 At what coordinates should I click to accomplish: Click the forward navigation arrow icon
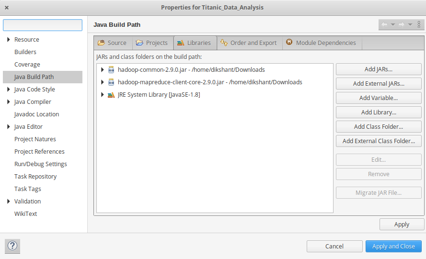[402, 25]
